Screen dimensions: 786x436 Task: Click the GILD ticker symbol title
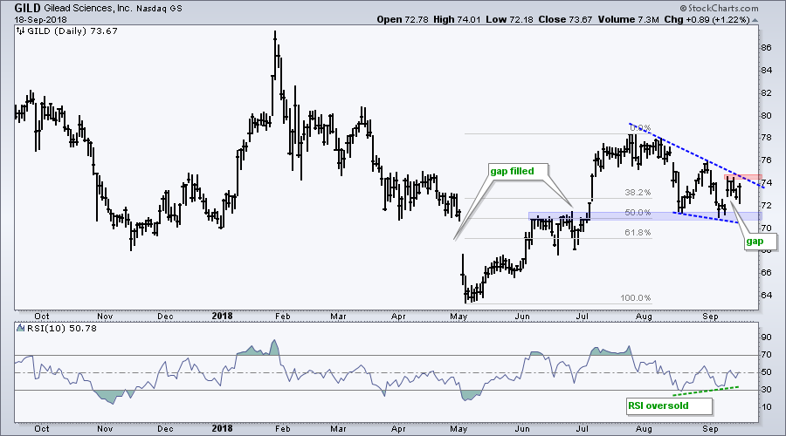[28, 8]
